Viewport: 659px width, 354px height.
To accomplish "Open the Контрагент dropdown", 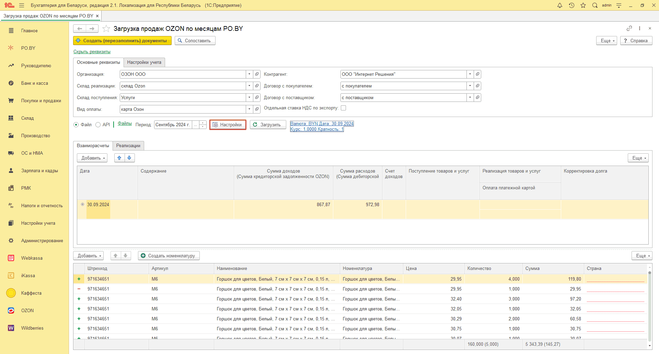I will coord(470,74).
